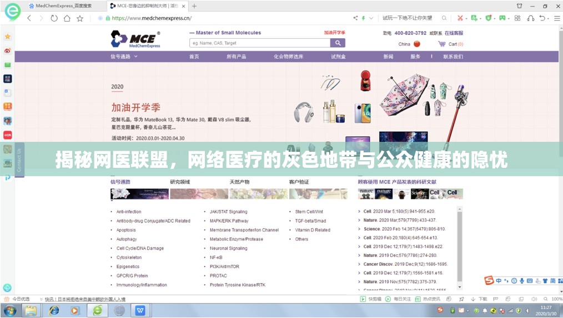Click the Sogou S input-method icon
Viewport: 563px width, 318px height.
click(489, 280)
